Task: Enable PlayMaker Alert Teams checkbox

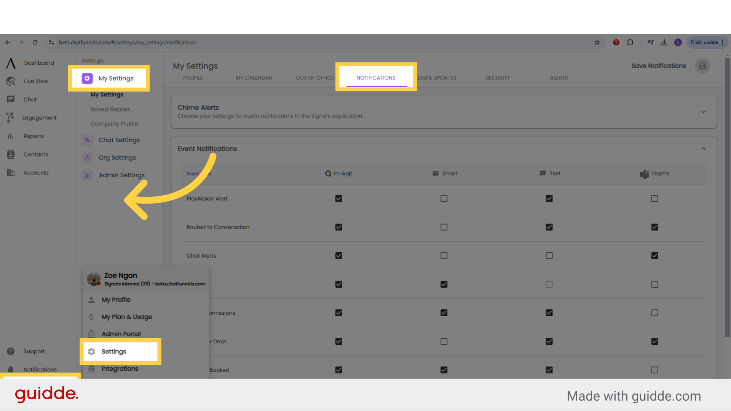Action: point(654,199)
